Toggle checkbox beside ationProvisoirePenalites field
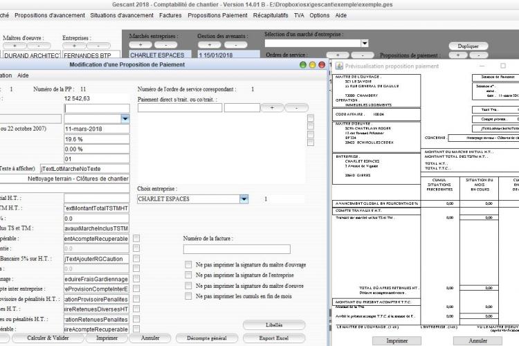The image size is (519, 346). coord(136,299)
